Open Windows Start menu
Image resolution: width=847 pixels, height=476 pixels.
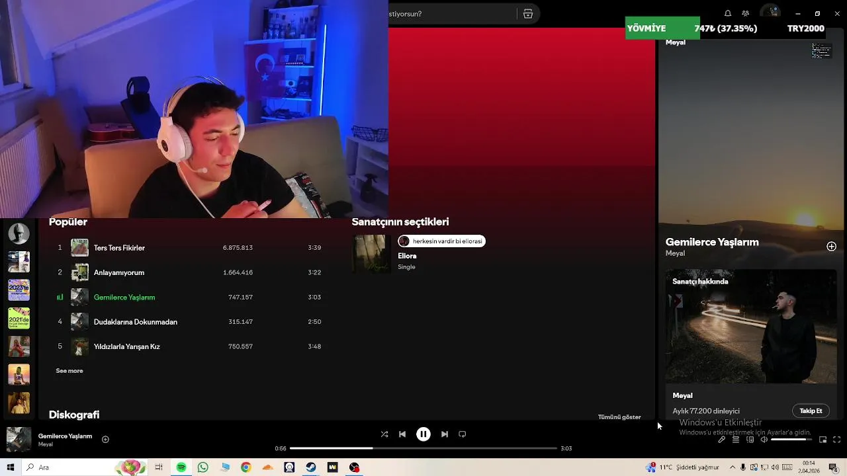click(11, 467)
